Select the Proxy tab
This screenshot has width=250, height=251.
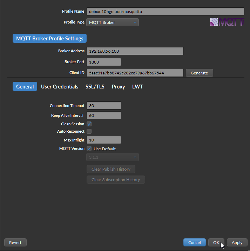click(118, 86)
